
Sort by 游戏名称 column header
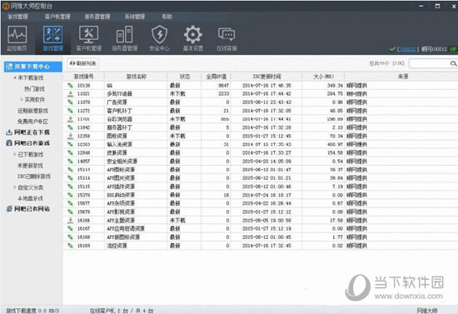[x=136, y=77]
